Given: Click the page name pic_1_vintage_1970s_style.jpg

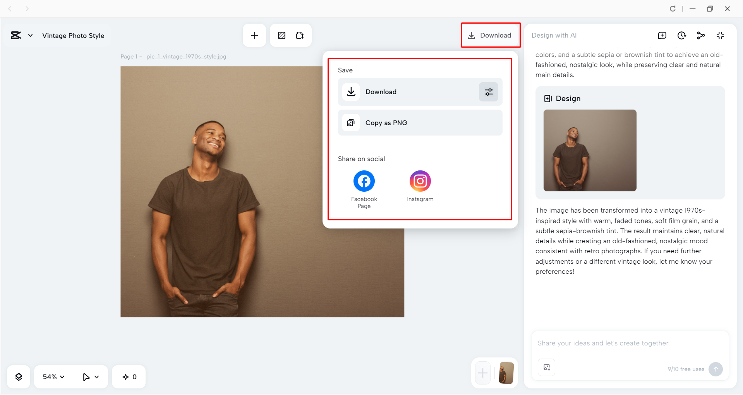Looking at the screenshot, I should [186, 57].
